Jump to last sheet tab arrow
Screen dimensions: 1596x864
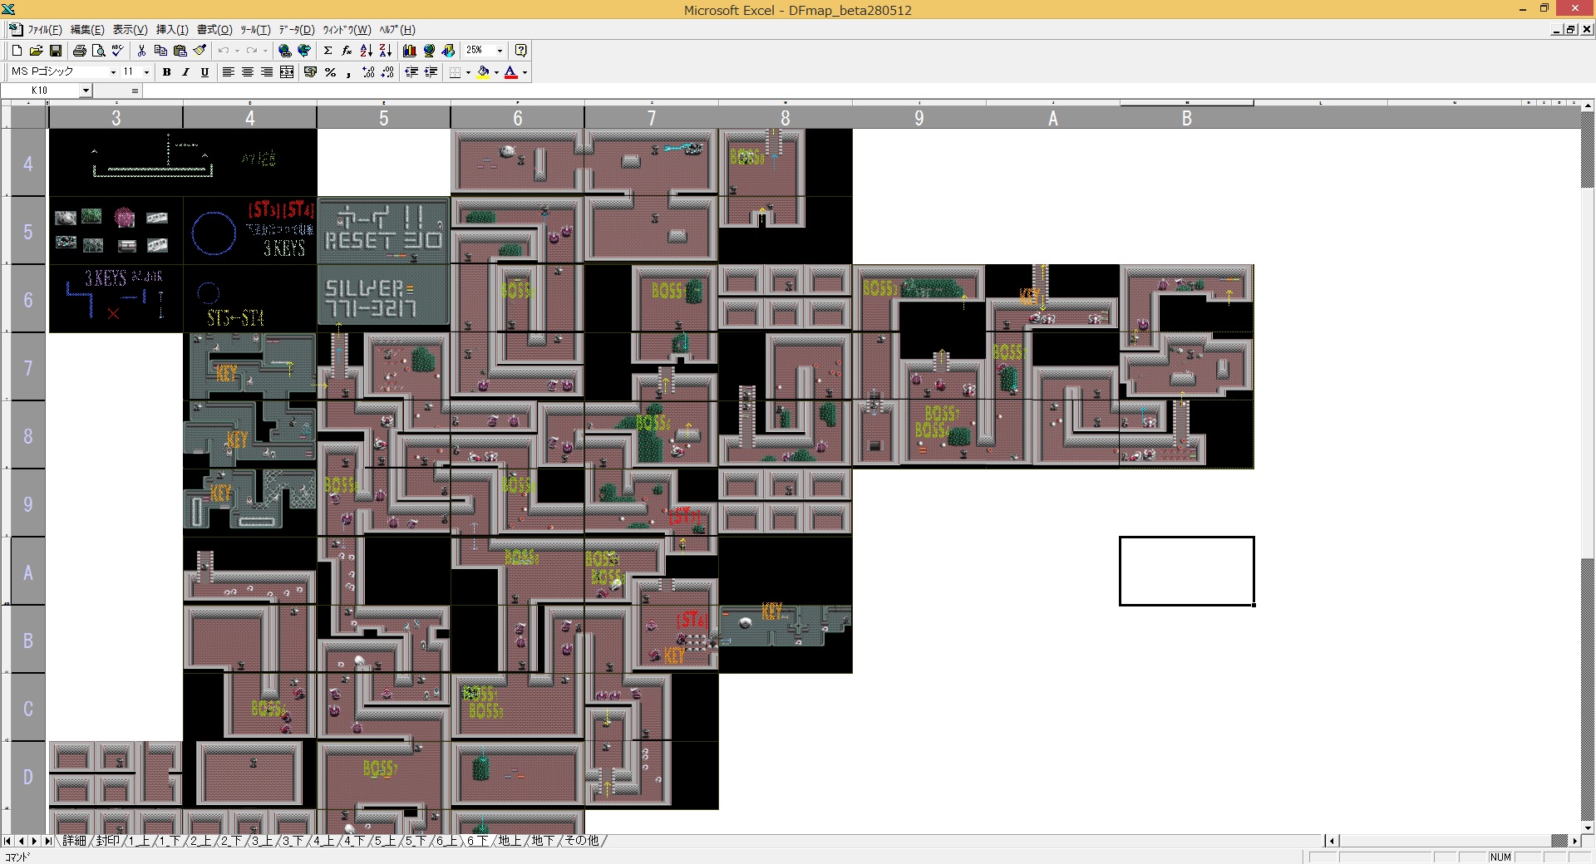coord(47,841)
